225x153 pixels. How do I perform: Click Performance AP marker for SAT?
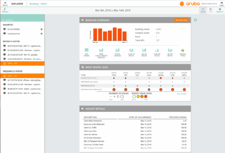point(137,86)
